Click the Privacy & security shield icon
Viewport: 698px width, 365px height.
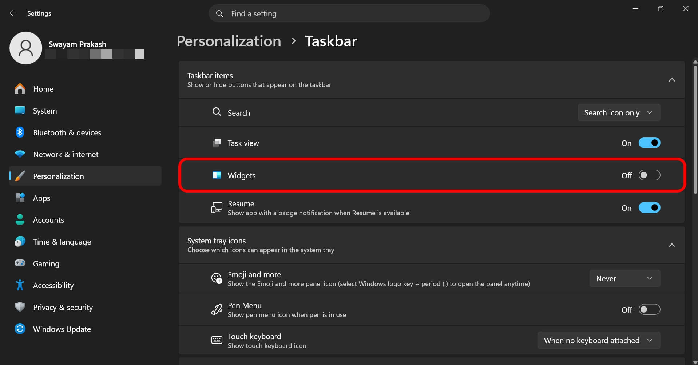point(20,307)
